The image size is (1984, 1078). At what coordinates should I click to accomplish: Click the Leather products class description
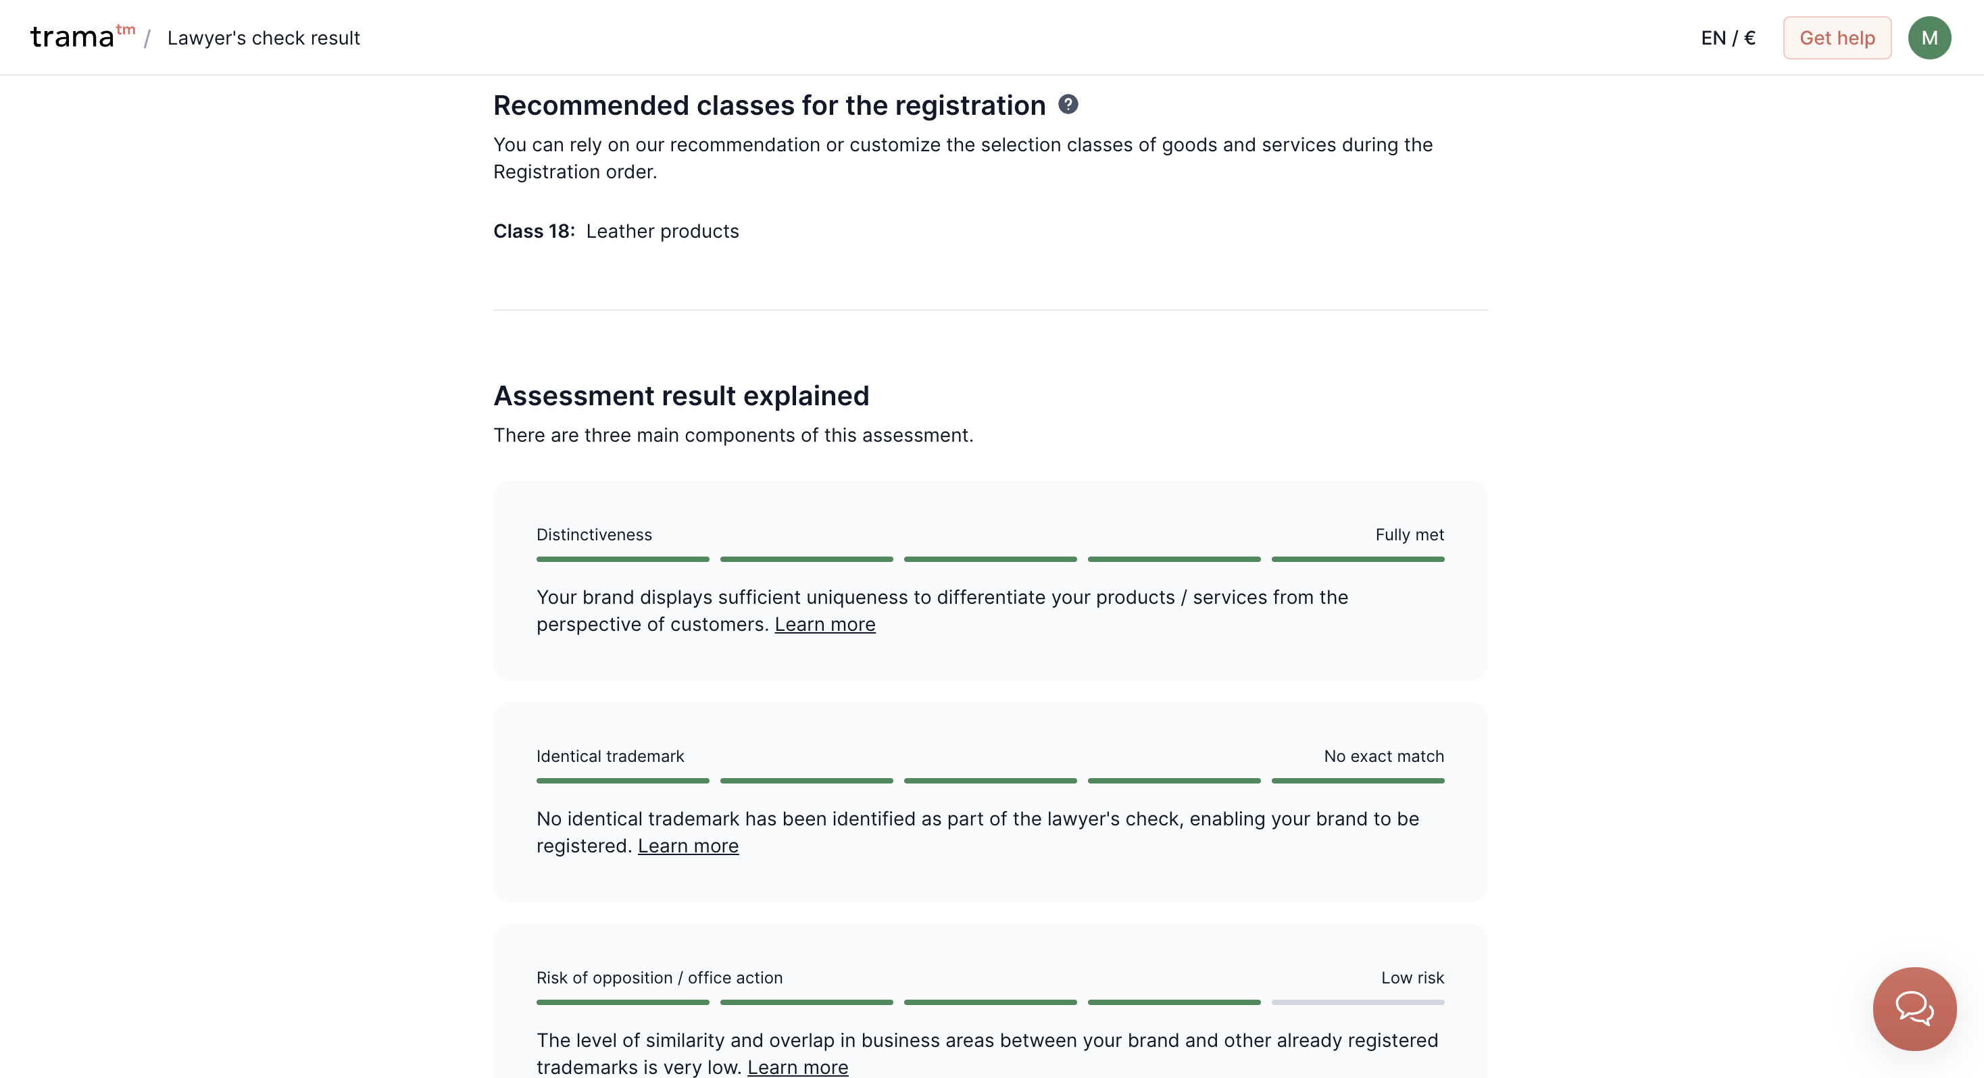tap(662, 231)
